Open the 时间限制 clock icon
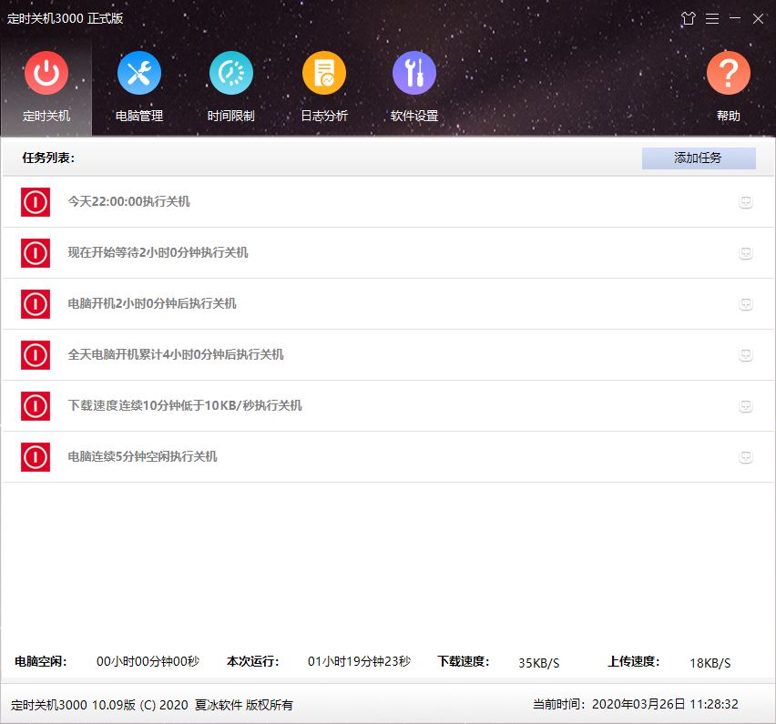Screen dimensions: 776x724 pyautogui.click(x=231, y=75)
